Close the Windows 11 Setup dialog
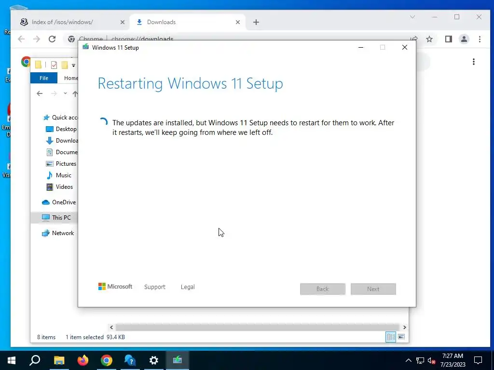This screenshot has width=494, height=370. tap(405, 48)
